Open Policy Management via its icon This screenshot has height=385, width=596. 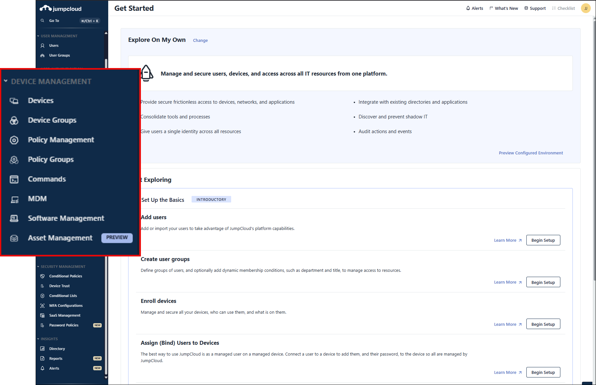pos(14,140)
